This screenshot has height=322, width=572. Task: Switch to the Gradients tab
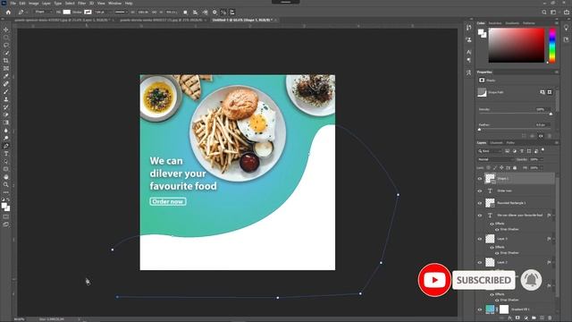512,23
